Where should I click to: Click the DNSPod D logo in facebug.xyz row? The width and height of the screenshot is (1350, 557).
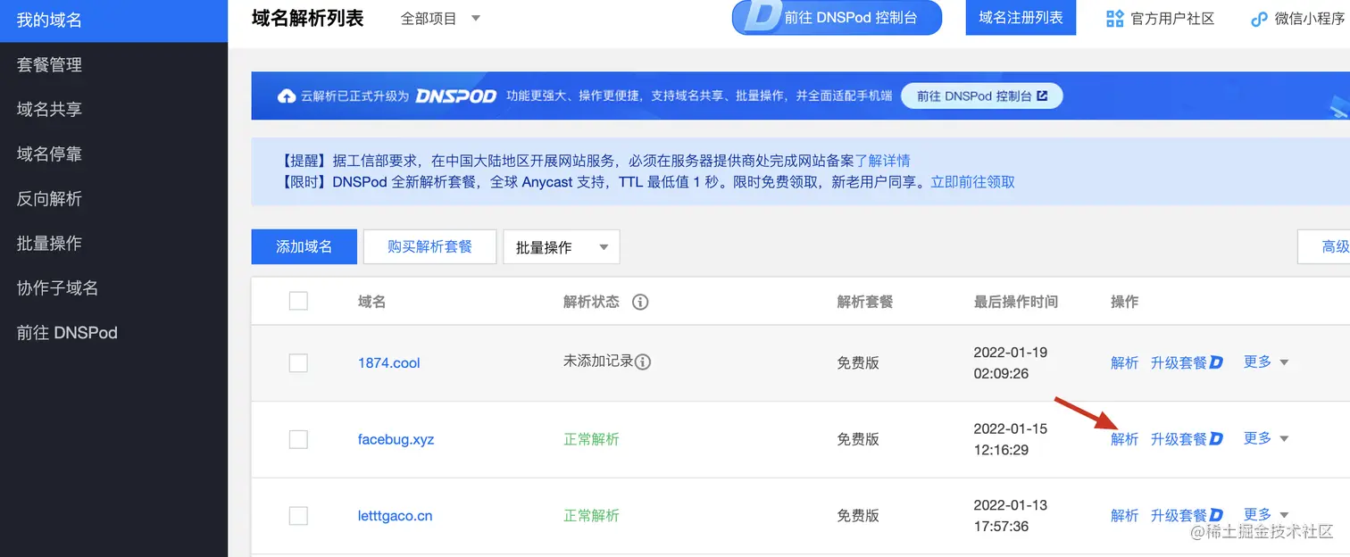pyautogui.click(x=1216, y=439)
